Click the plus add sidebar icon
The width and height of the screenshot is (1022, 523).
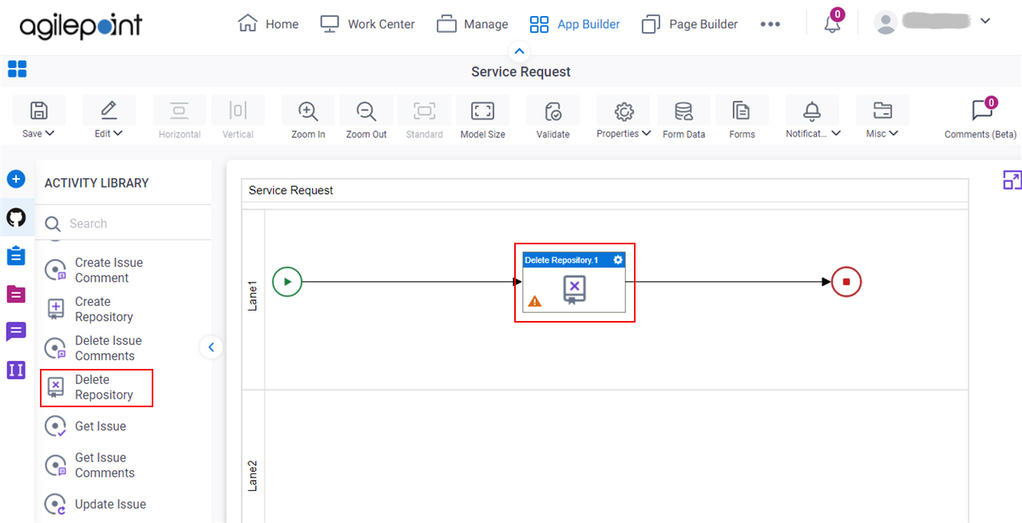16,179
